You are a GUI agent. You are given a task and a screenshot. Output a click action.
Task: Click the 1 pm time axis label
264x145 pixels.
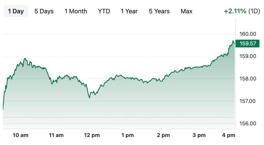pyautogui.click(x=128, y=135)
